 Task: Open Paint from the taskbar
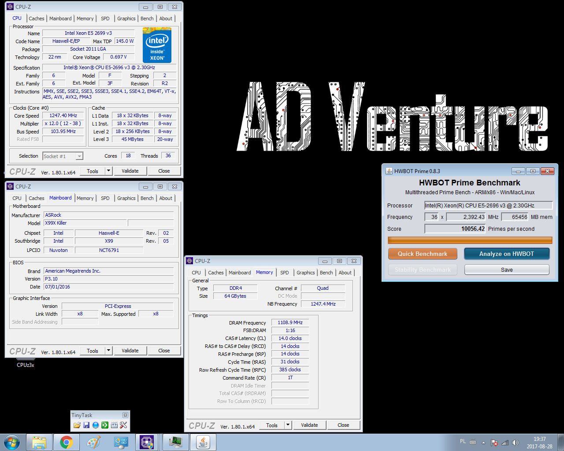point(94,442)
